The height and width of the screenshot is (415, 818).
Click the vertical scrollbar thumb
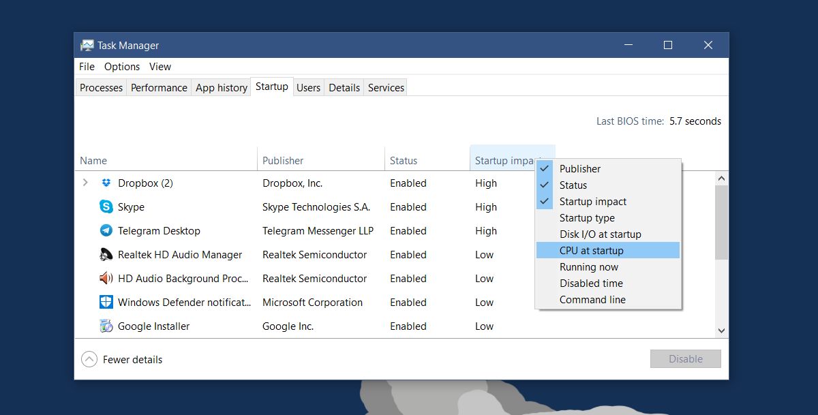pos(721,222)
